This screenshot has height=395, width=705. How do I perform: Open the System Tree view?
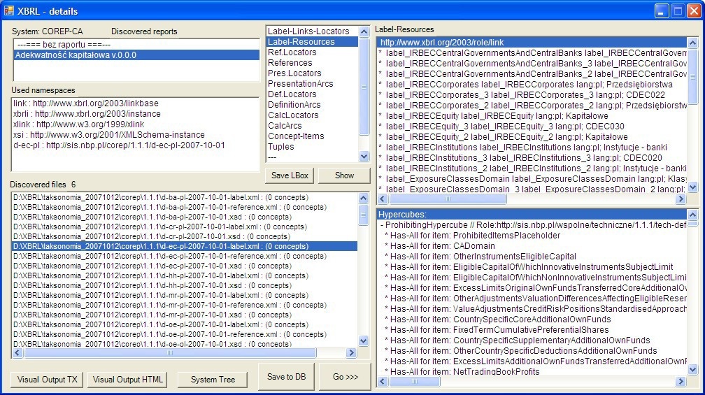(x=213, y=380)
